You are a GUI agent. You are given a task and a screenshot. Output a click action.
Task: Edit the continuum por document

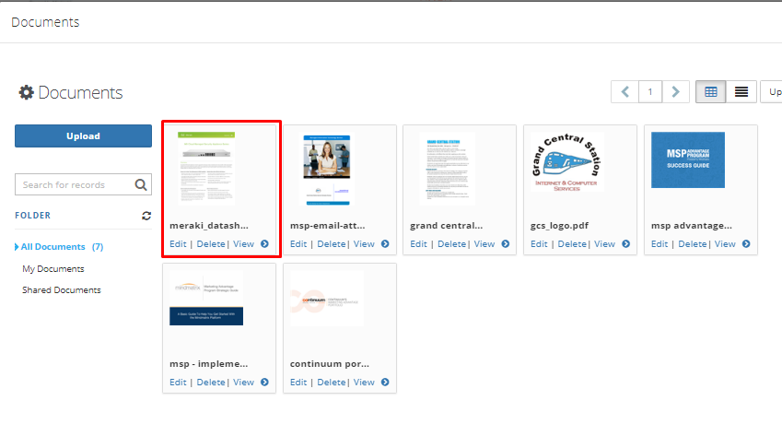coord(298,383)
